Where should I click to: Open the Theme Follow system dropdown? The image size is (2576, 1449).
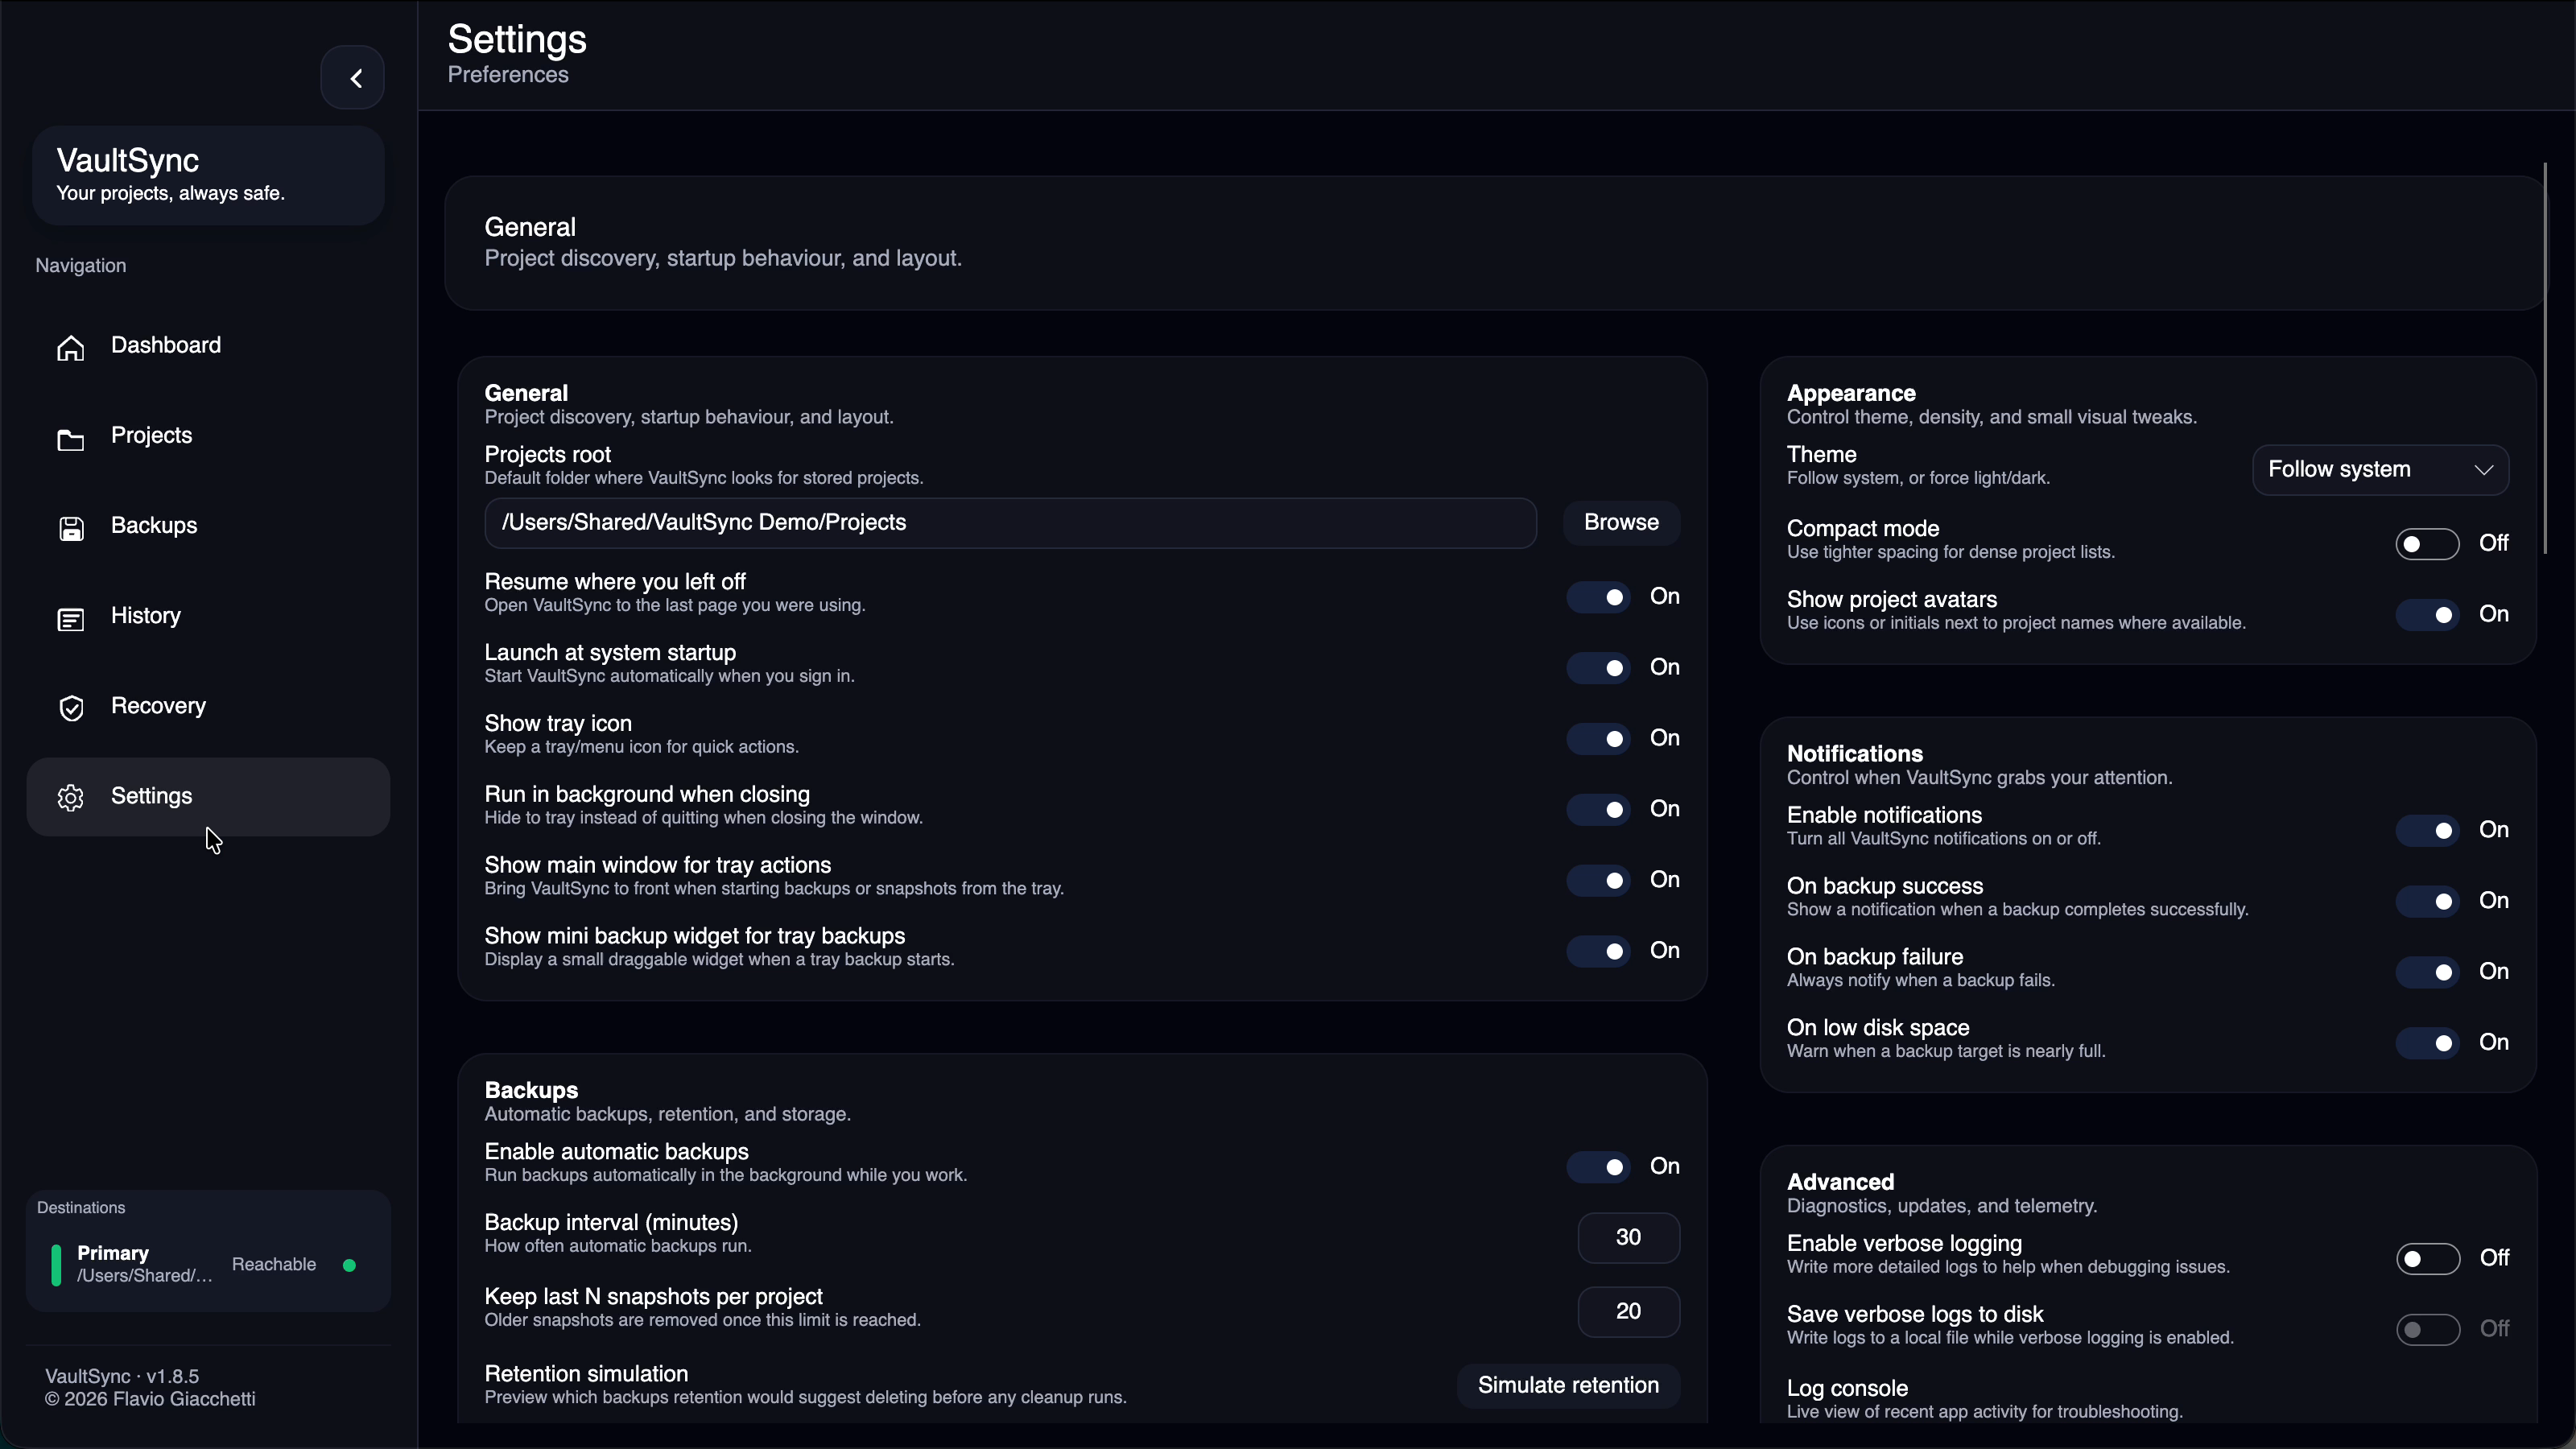pos(2380,470)
